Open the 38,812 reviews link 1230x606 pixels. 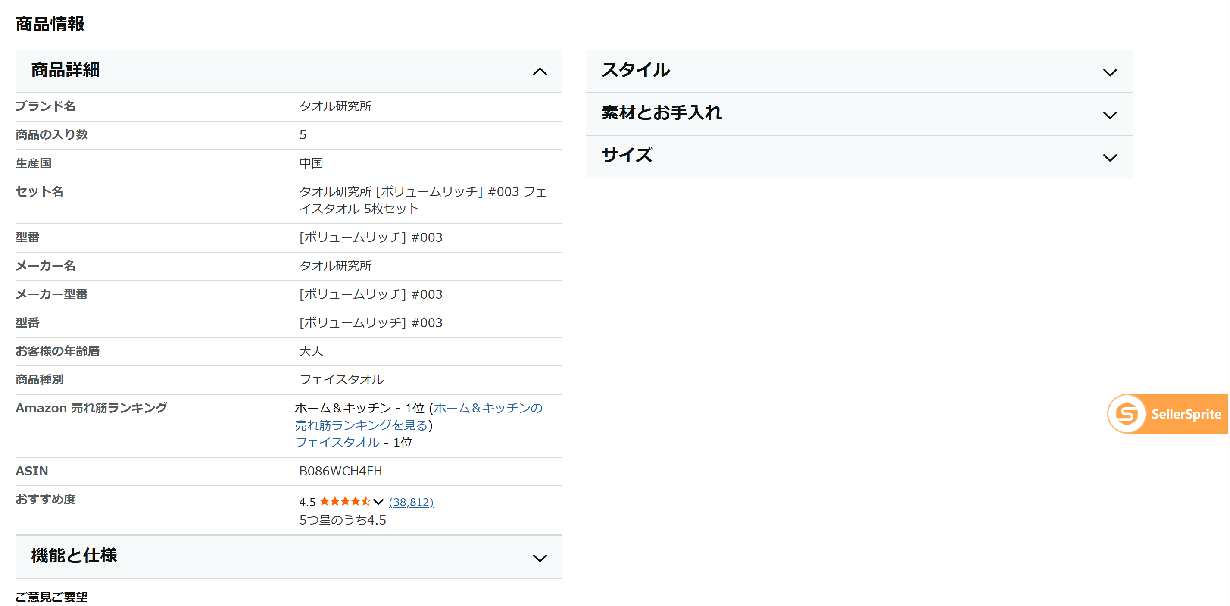pyautogui.click(x=411, y=502)
